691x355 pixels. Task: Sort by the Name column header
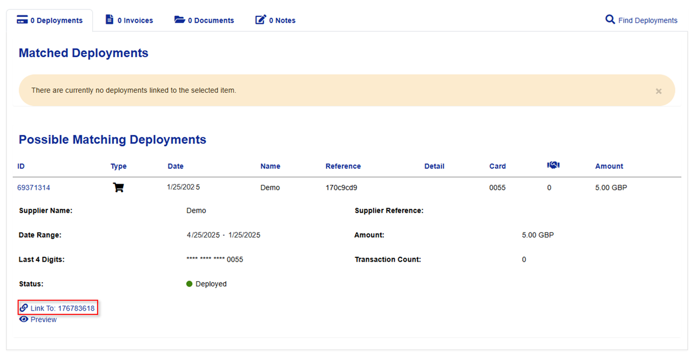click(270, 166)
